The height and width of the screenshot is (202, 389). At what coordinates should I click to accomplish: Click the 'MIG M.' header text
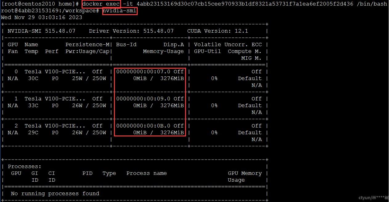coord(252,58)
